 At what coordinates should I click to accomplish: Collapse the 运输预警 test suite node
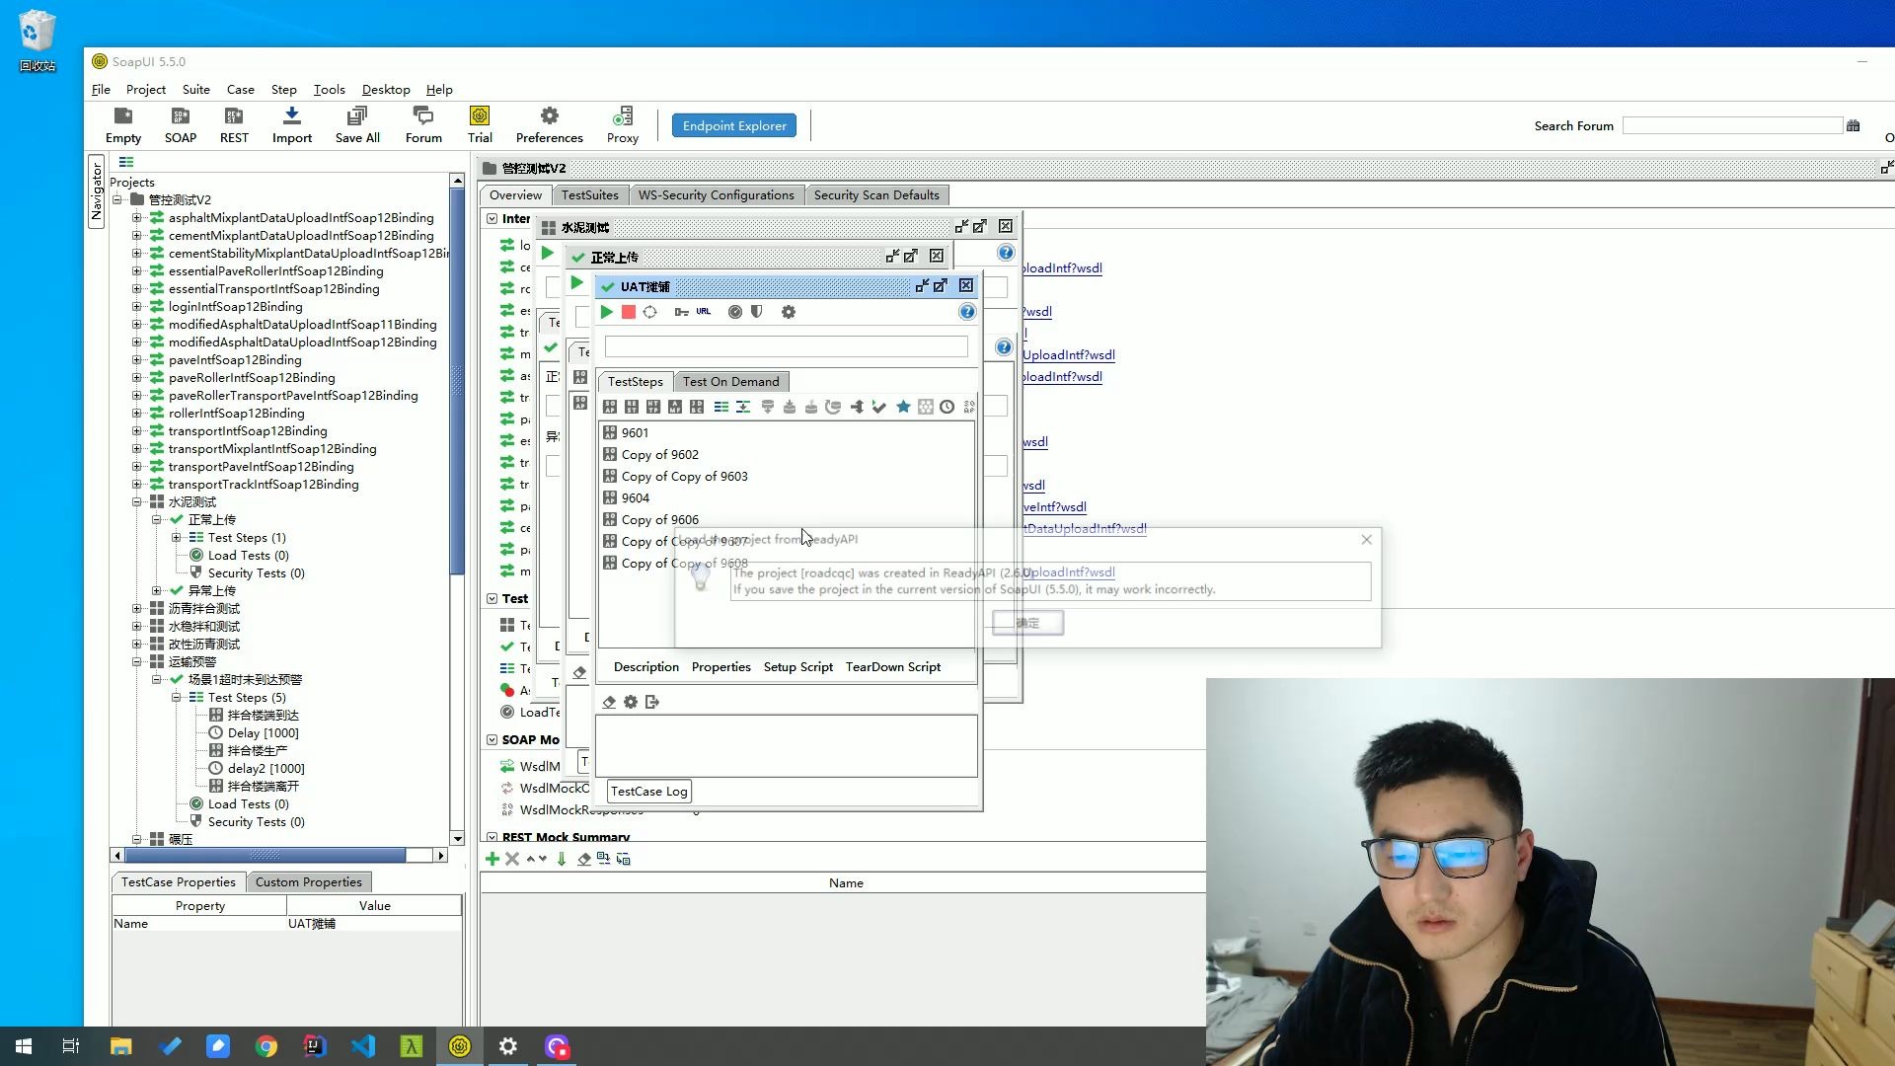point(137,662)
